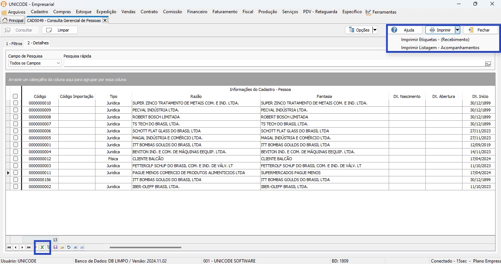Viewport: 501px width, 264px height.
Task: Click the search icon in Pesquisa rápida field
Action: [487, 63]
